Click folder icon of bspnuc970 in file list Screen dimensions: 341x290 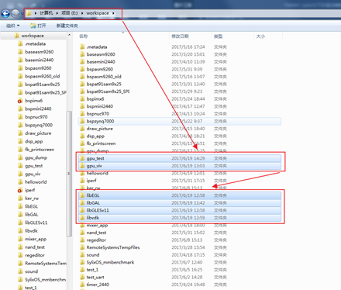pos(82,114)
